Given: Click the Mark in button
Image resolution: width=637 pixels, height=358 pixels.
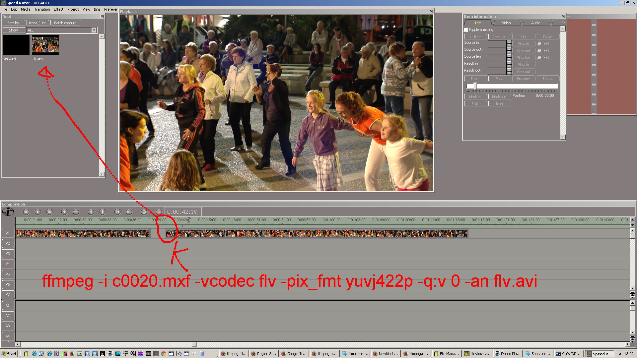Looking at the screenshot, I should pos(475,97).
